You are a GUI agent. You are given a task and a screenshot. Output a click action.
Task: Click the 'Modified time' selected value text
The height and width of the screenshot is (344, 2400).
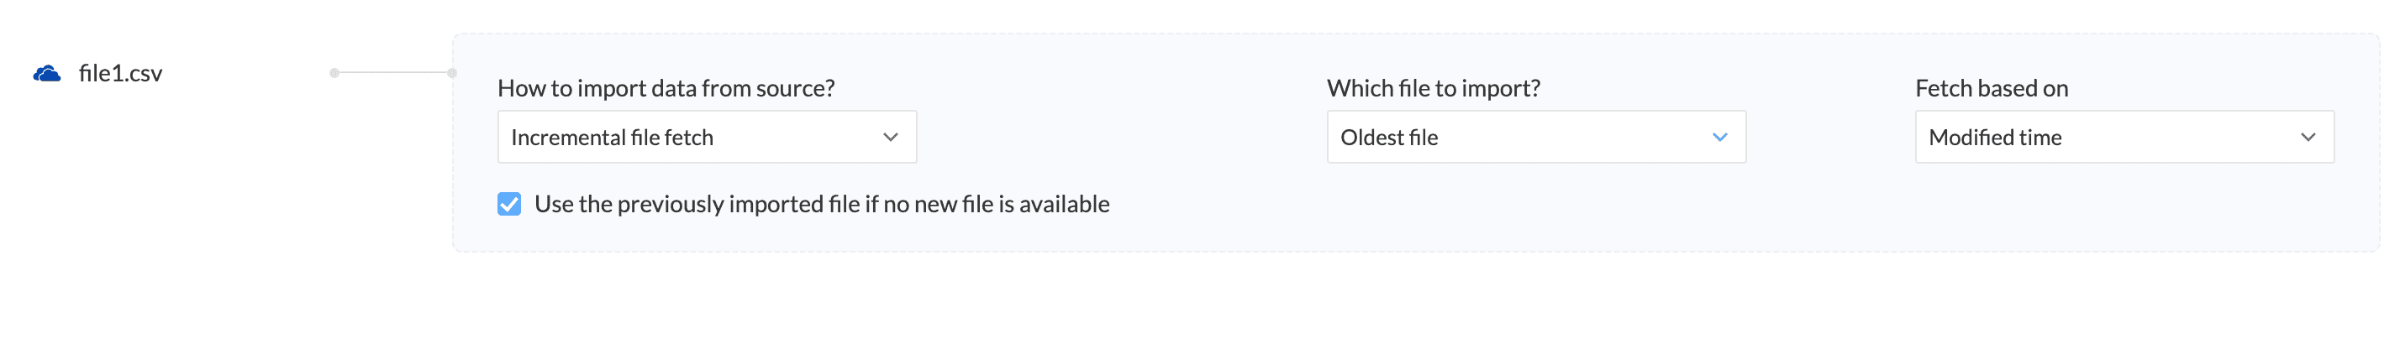click(x=1995, y=138)
